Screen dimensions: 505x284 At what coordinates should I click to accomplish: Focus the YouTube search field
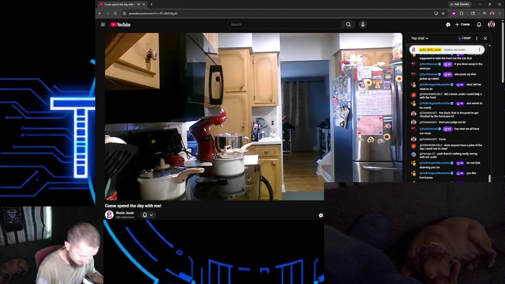click(285, 24)
